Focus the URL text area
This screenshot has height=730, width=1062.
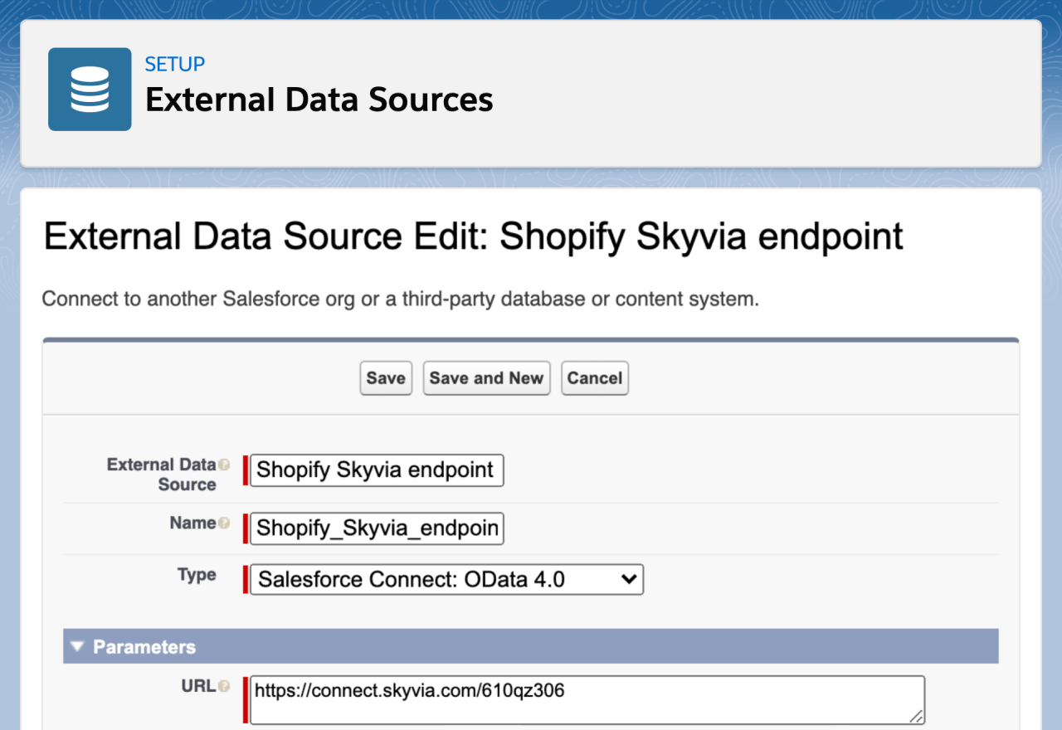coord(586,699)
